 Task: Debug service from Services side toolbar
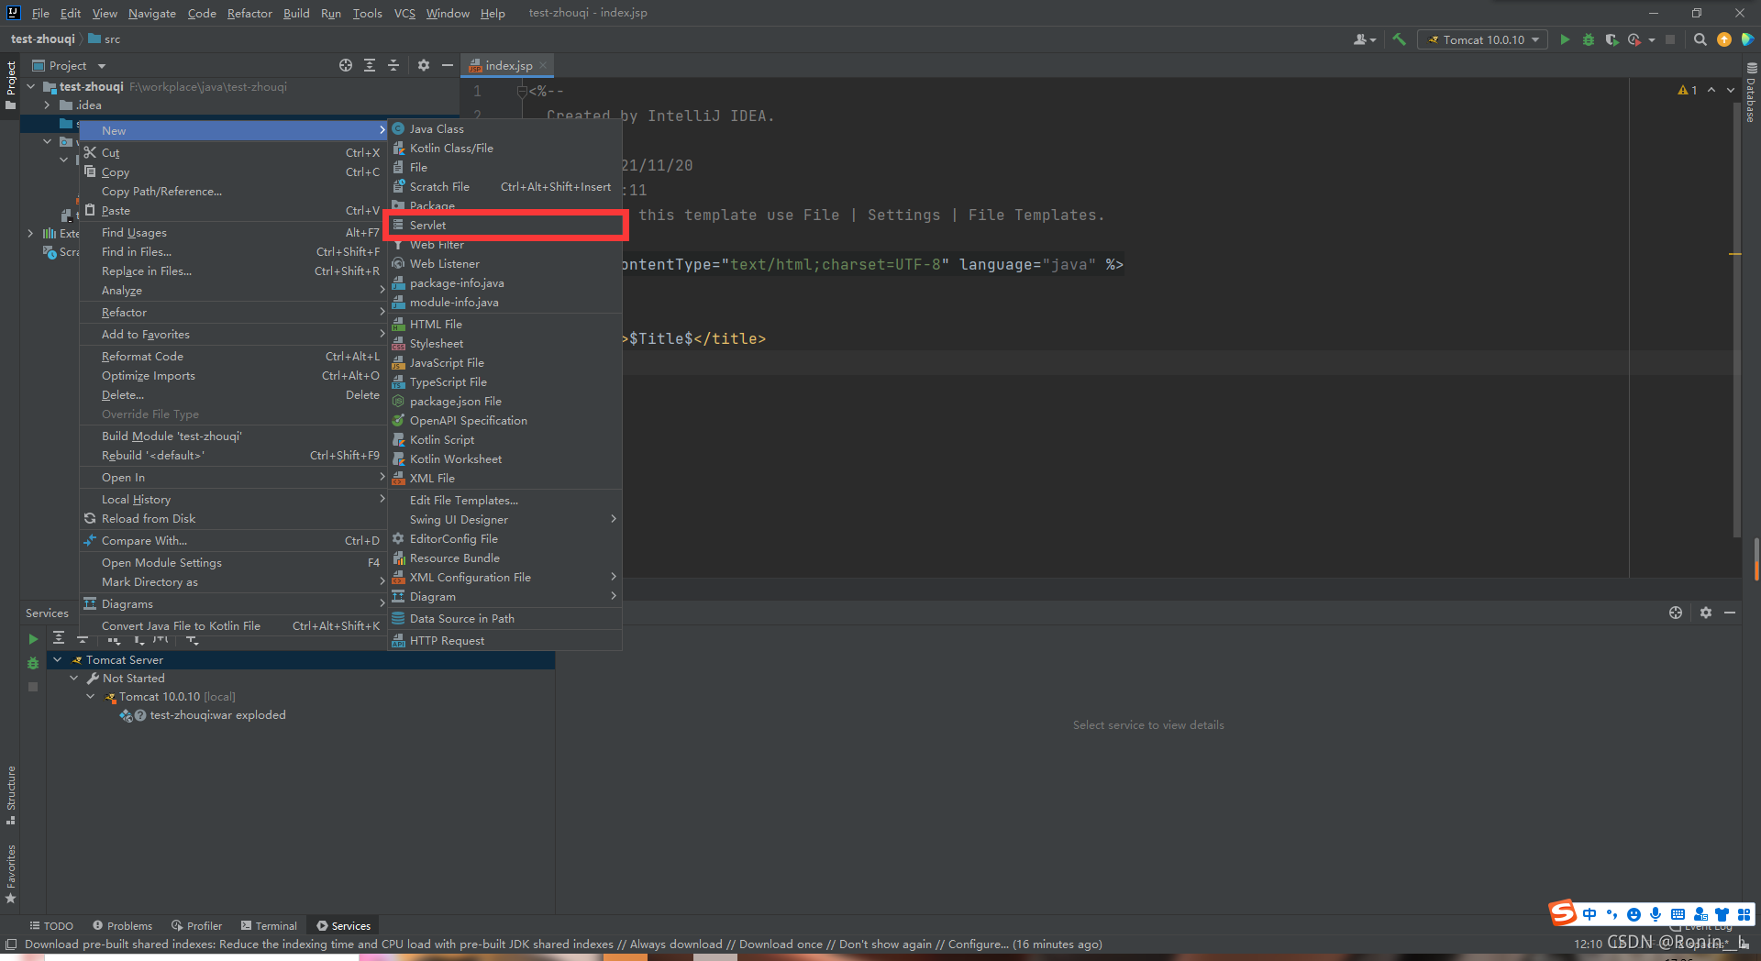point(33,663)
